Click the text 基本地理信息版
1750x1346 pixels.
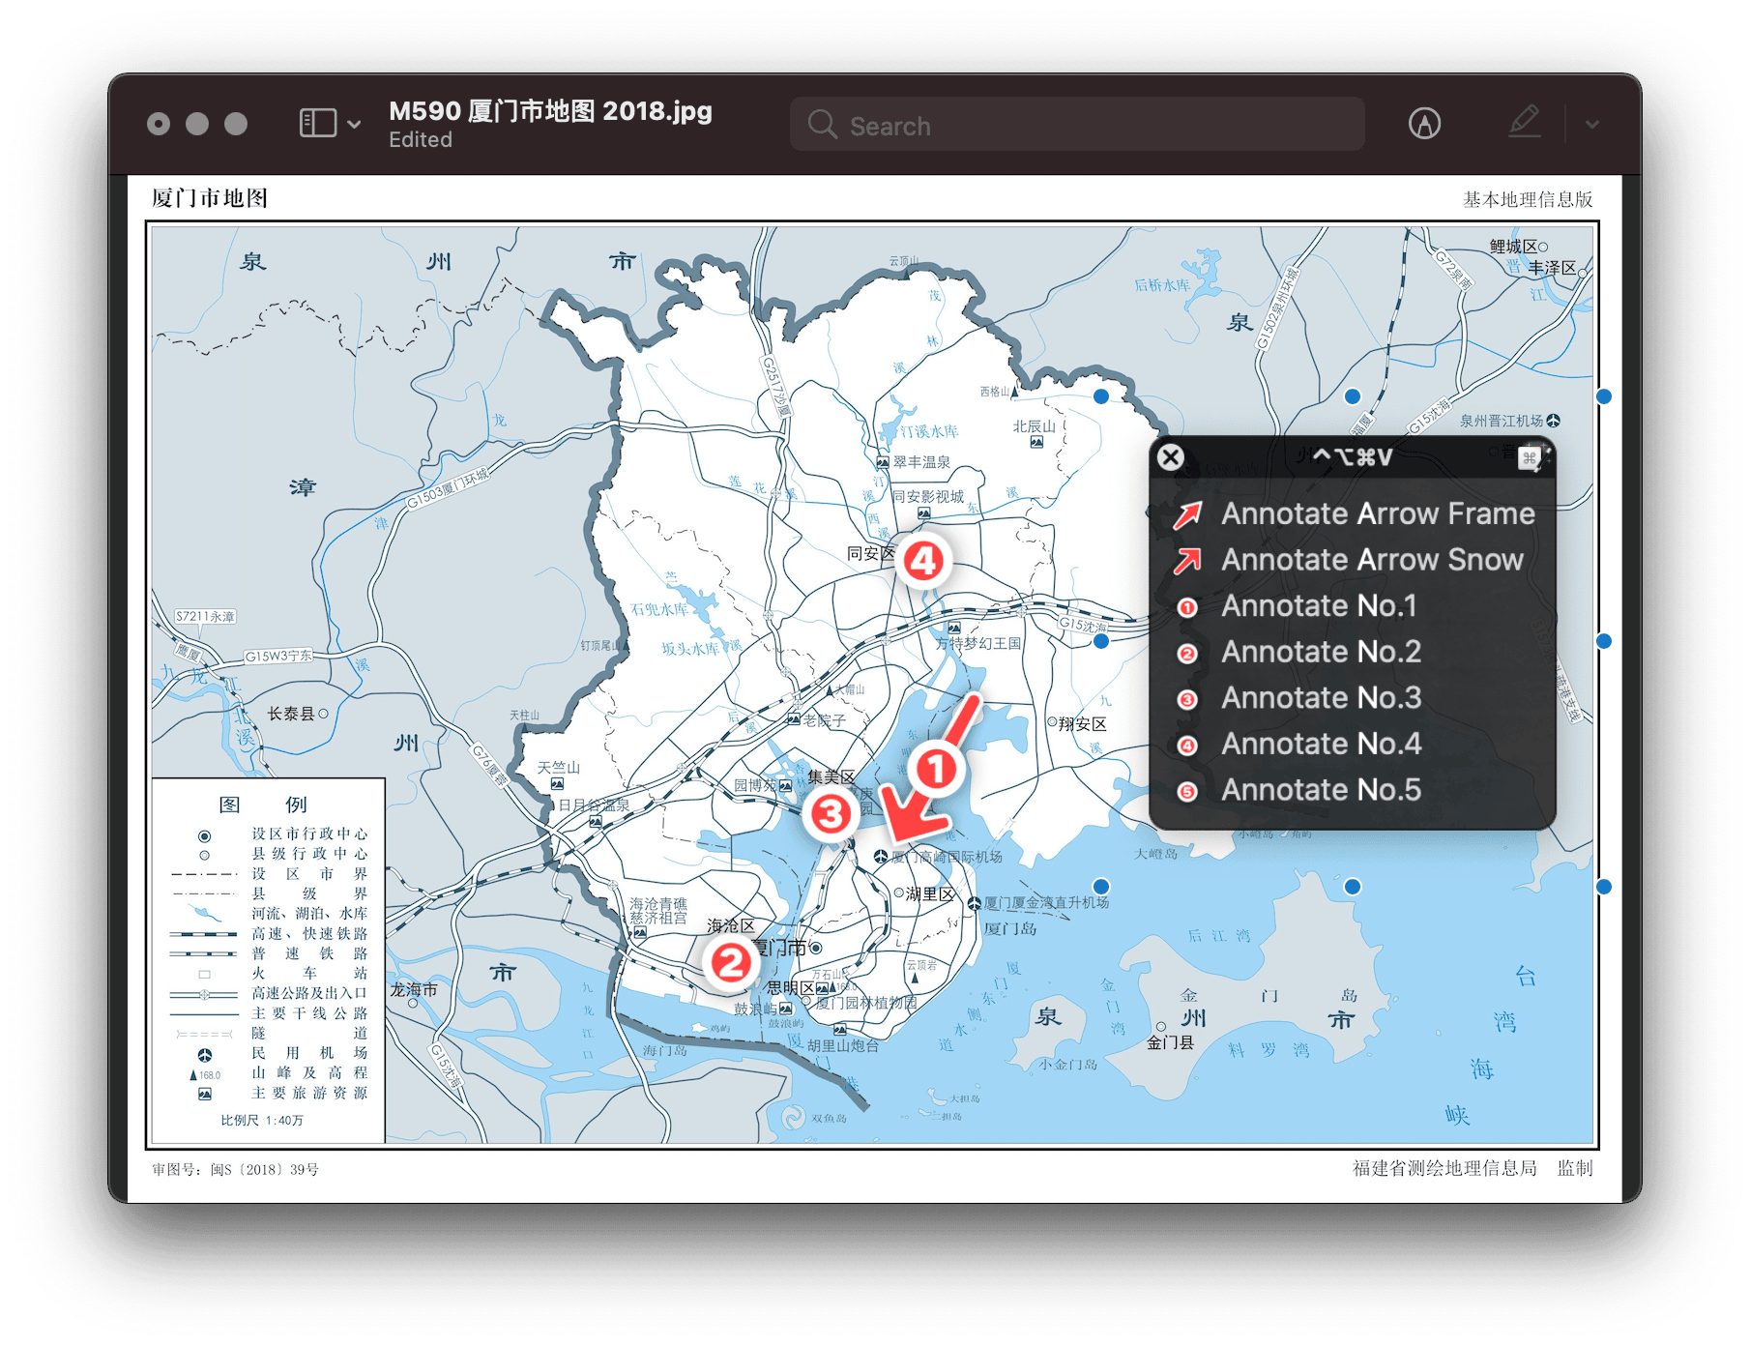[1528, 199]
